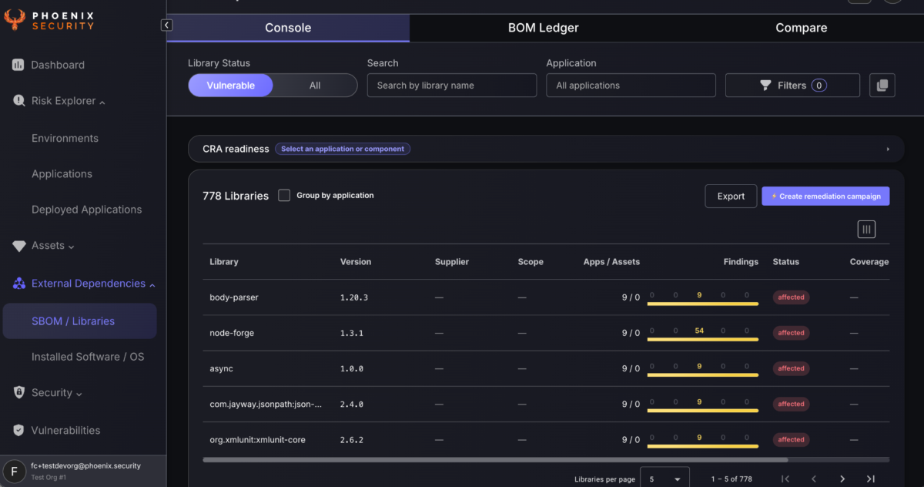Sort by the Version column header
The height and width of the screenshot is (487, 924).
356,262
